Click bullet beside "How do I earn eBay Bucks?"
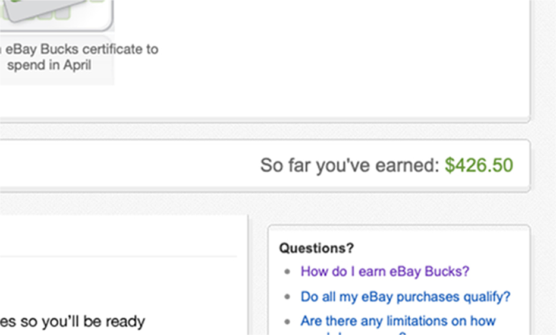 coord(287,272)
